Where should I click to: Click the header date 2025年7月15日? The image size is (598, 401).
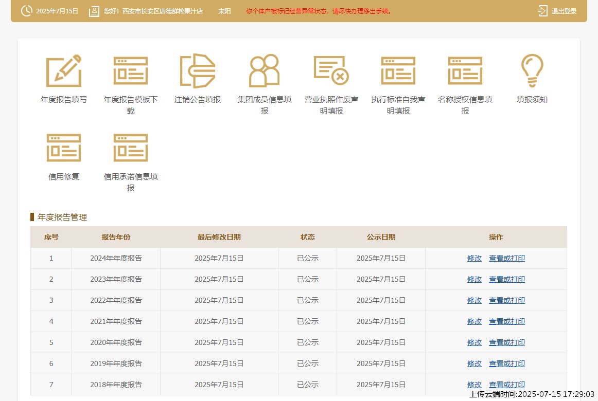[x=57, y=11]
